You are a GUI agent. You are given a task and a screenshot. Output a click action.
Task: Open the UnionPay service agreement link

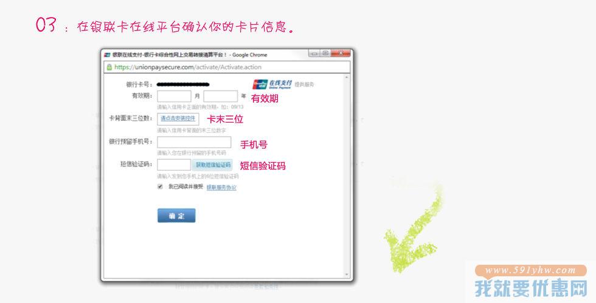point(221,187)
